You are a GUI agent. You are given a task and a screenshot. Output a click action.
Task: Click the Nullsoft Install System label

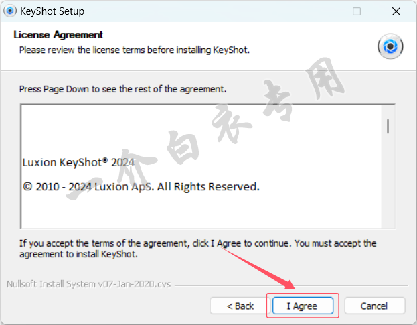pos(88,284)
